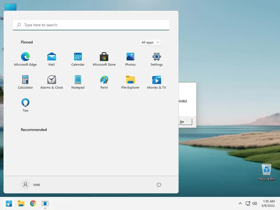
Task: Open the Paint app
Action: (104, 82)
